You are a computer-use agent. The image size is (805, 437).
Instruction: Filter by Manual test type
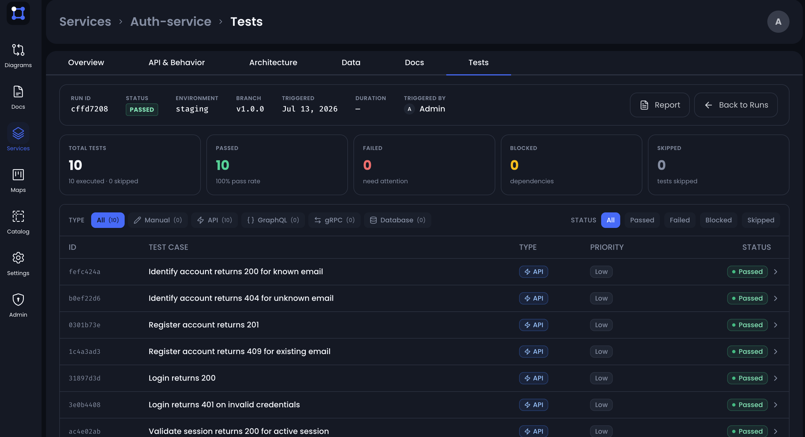158,220
